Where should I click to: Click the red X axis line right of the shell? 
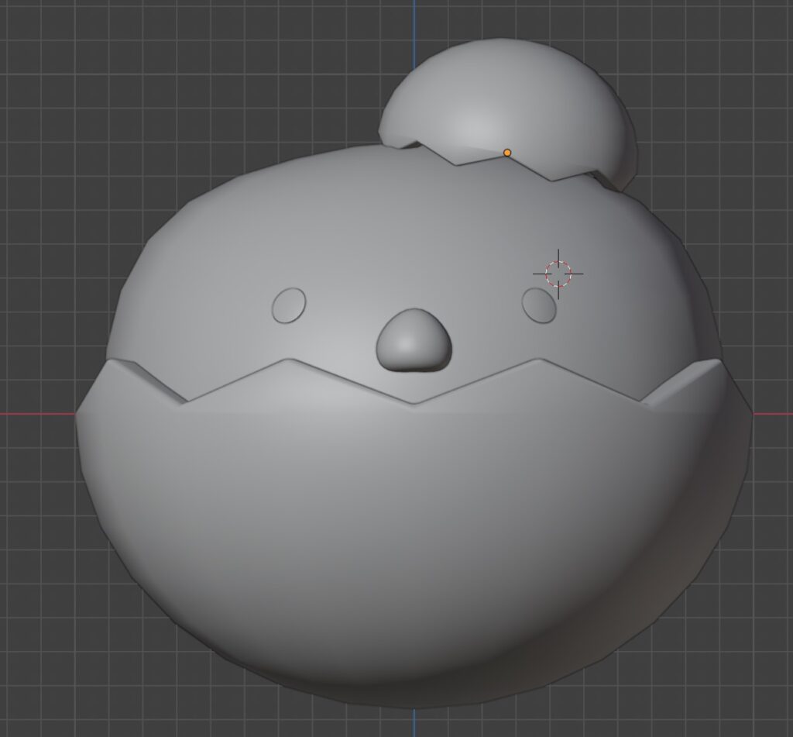(773, 413)
